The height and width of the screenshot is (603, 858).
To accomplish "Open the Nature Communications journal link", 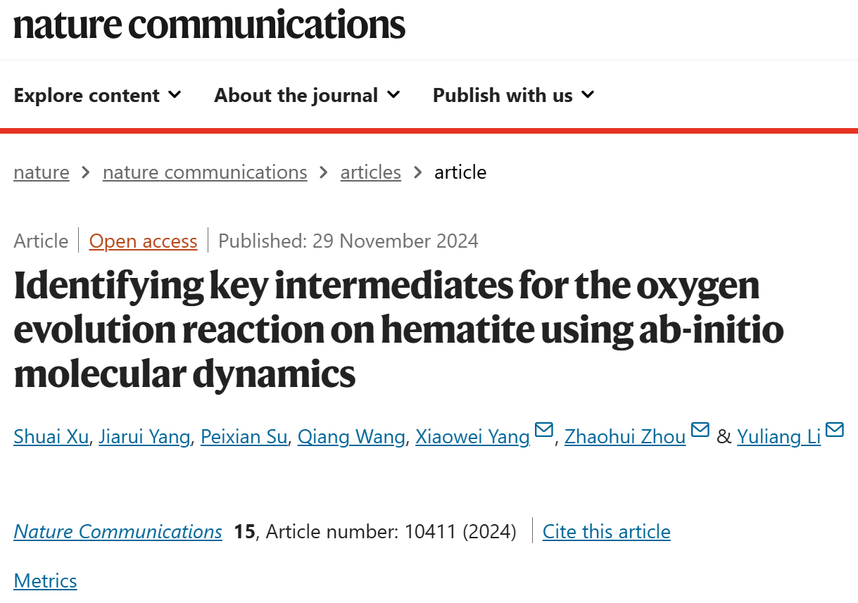I will click(x=118, y=531).
